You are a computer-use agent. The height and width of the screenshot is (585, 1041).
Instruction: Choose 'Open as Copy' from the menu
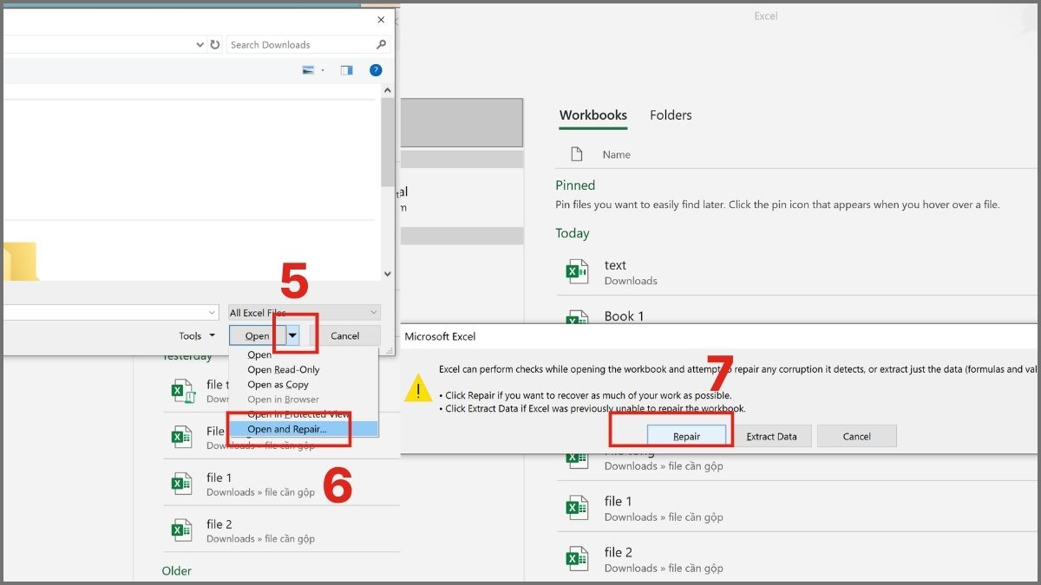[x=278, y=385]
